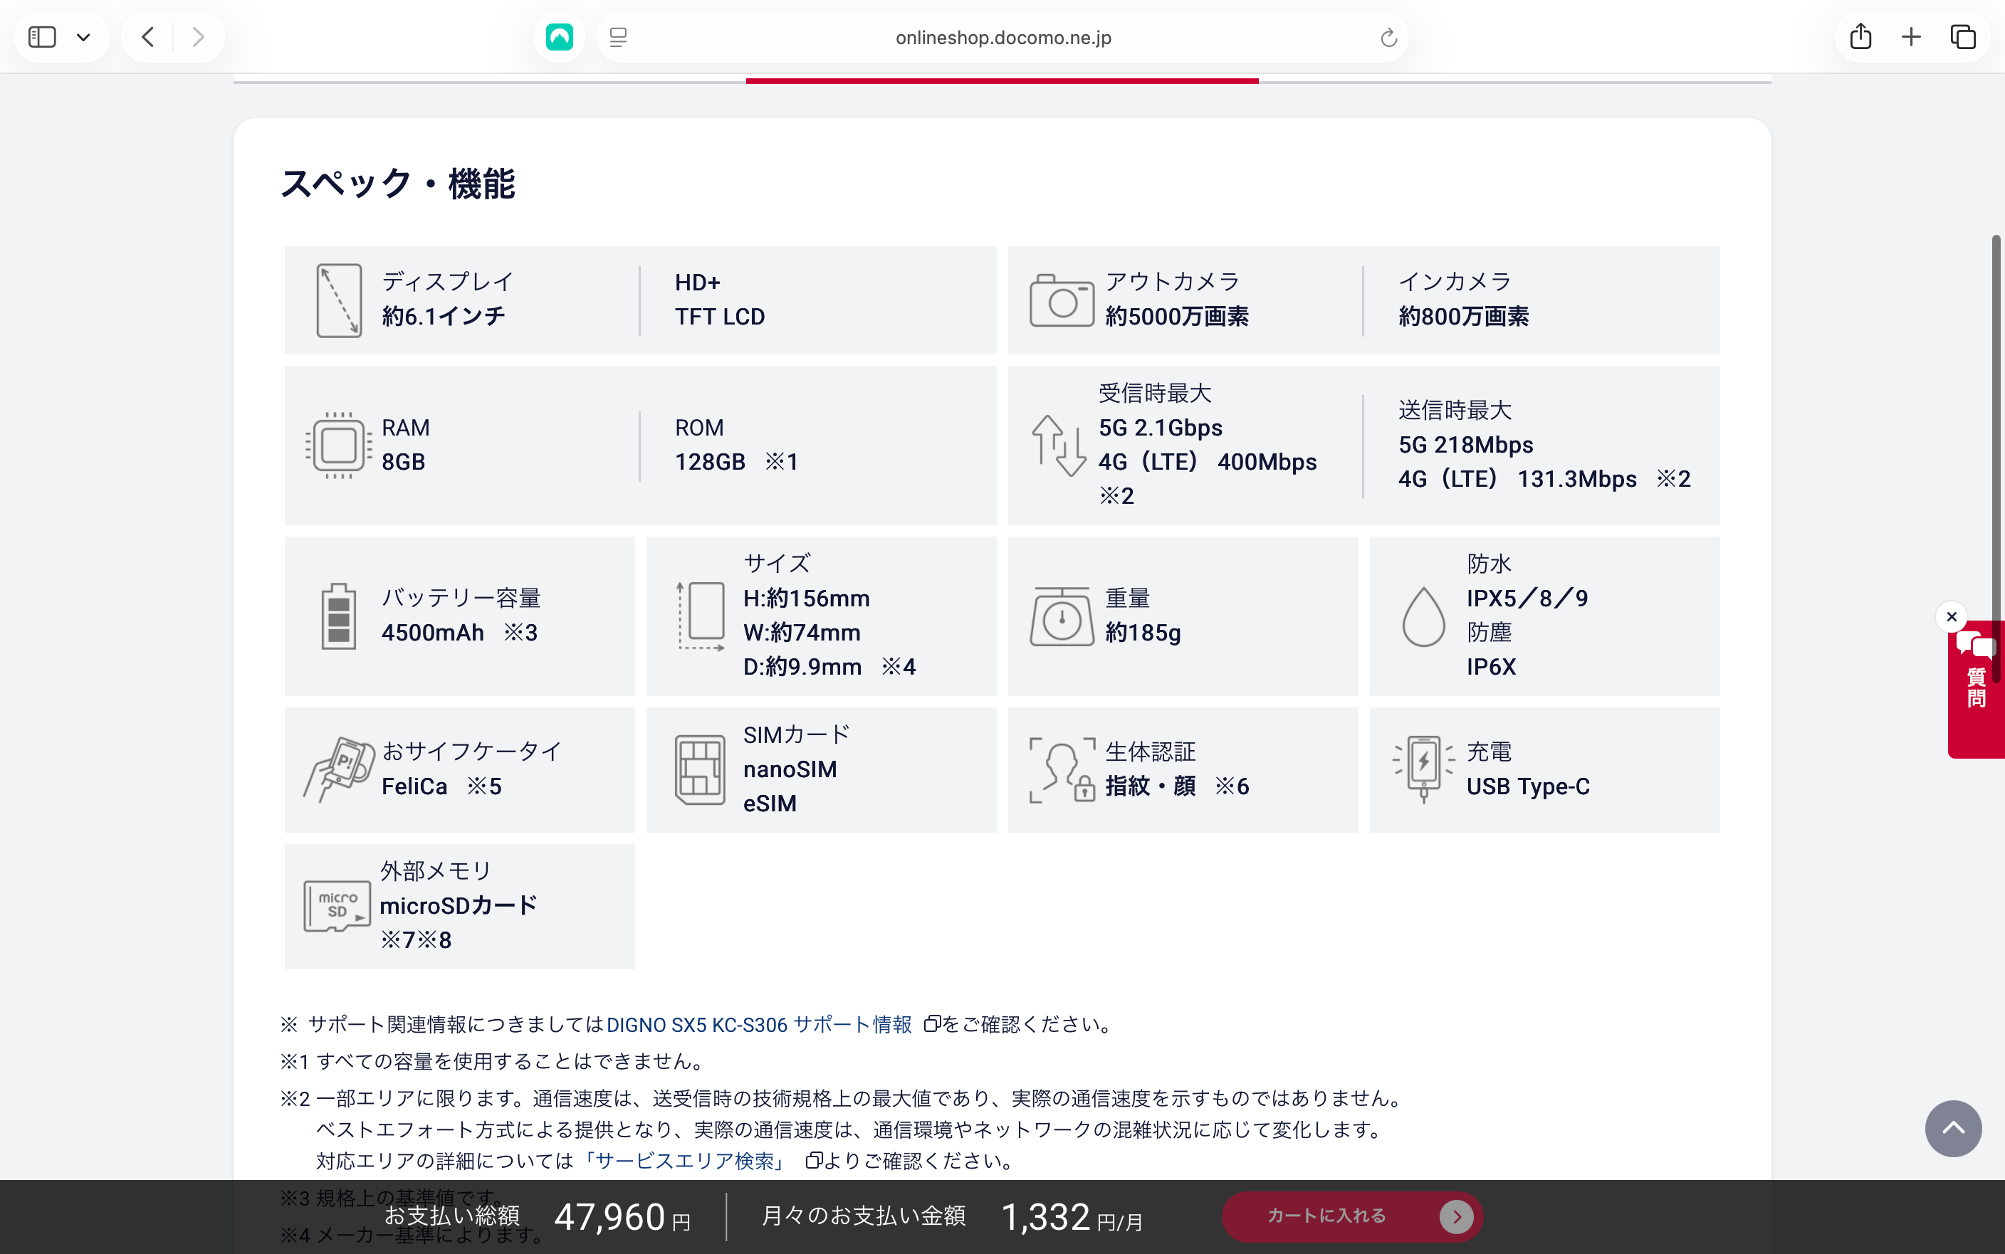The width and height of the screenshot is (2005, 1254).
Task: Go forward to next page
Action: tap(198, 37)
